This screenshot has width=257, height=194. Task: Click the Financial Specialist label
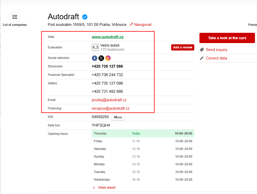click(61, 75)
